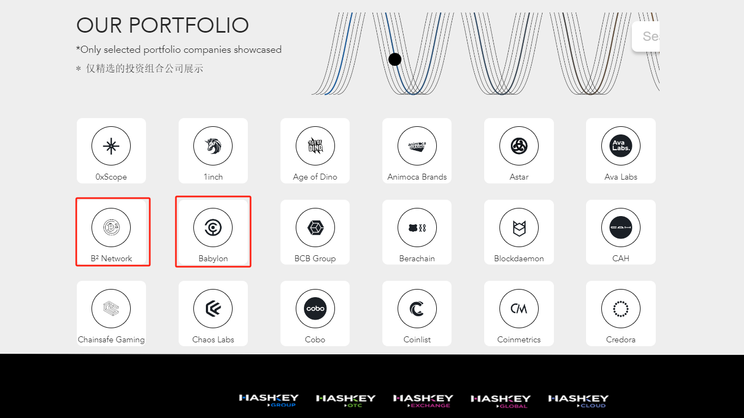Screen dimensions: 744x418
Task: Open the HashKey Exchange footer link
Action: point(423,401)
